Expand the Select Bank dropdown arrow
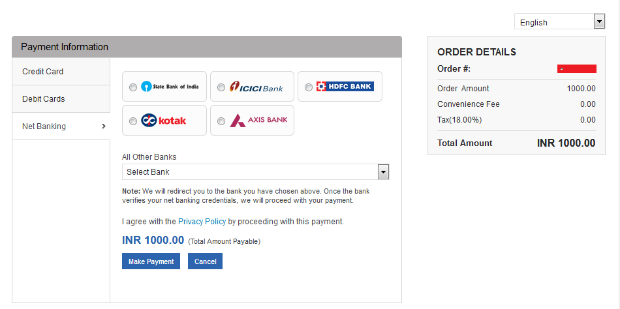This screenshot has width=620, height=309. click(x=384, y=171)
